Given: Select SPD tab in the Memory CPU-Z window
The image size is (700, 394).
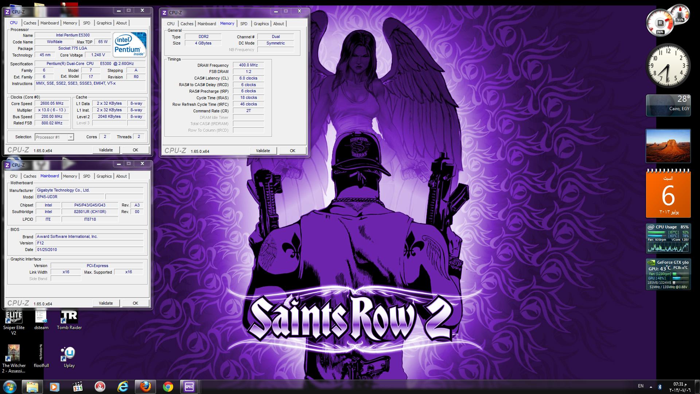Looking at the screenshot, I should (x=244, y=24).
